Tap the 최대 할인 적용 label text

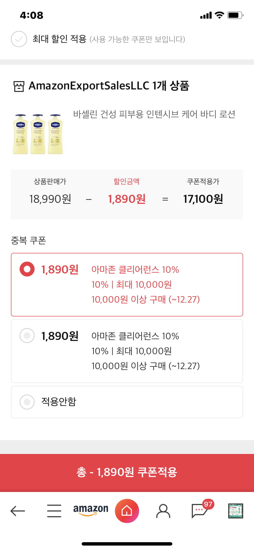[59, 39]
